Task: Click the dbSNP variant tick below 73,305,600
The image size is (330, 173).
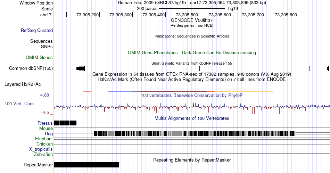Action: point(199,68)
